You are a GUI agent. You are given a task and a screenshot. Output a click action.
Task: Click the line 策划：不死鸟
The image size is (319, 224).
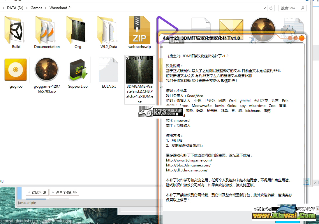[x=176, y=91]
